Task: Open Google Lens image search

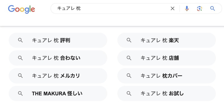Action: 199,9
